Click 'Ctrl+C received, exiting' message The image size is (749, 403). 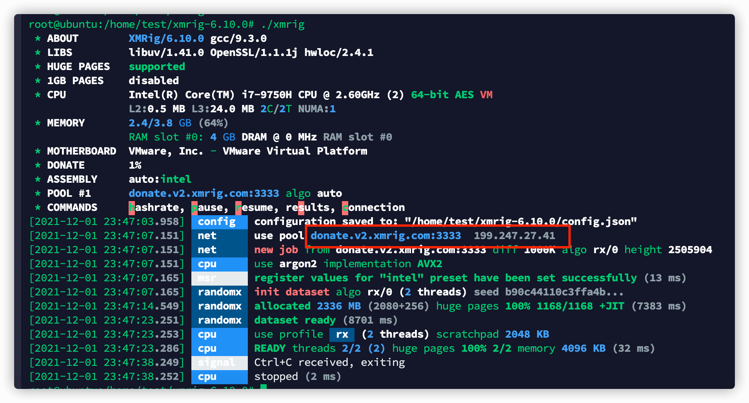[329, 362]
